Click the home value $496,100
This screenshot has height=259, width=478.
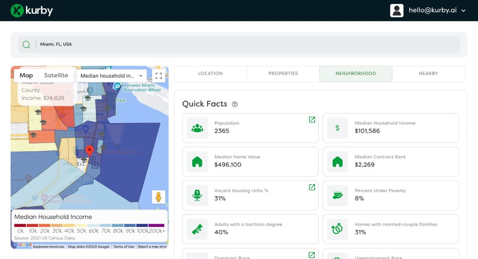[x=228, y=165]
